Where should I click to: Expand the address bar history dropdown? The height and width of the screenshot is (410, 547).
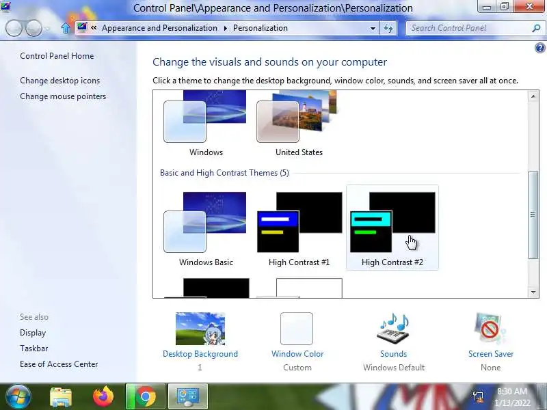click(373, 28)
